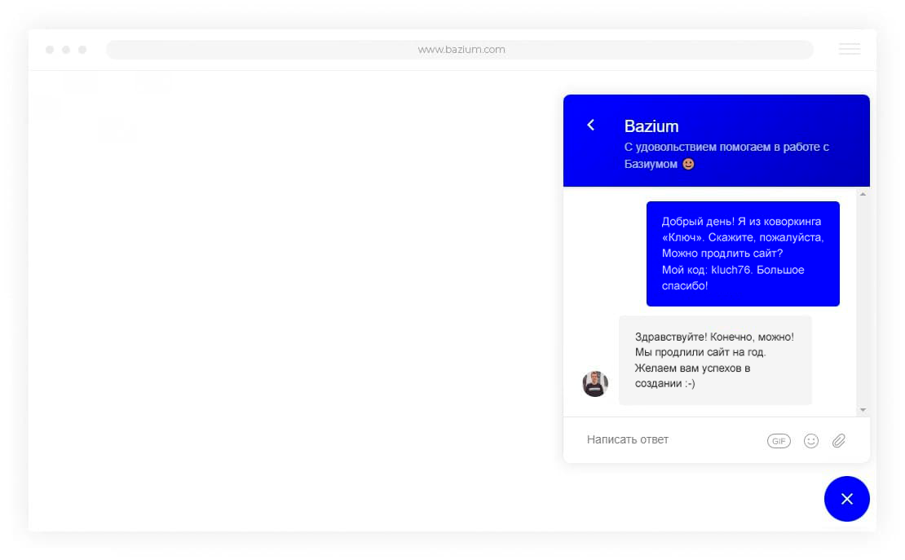Click the smiley emoji in header subtitle
The width and height of the screenshot is (905, 560).
coord(688,164)
